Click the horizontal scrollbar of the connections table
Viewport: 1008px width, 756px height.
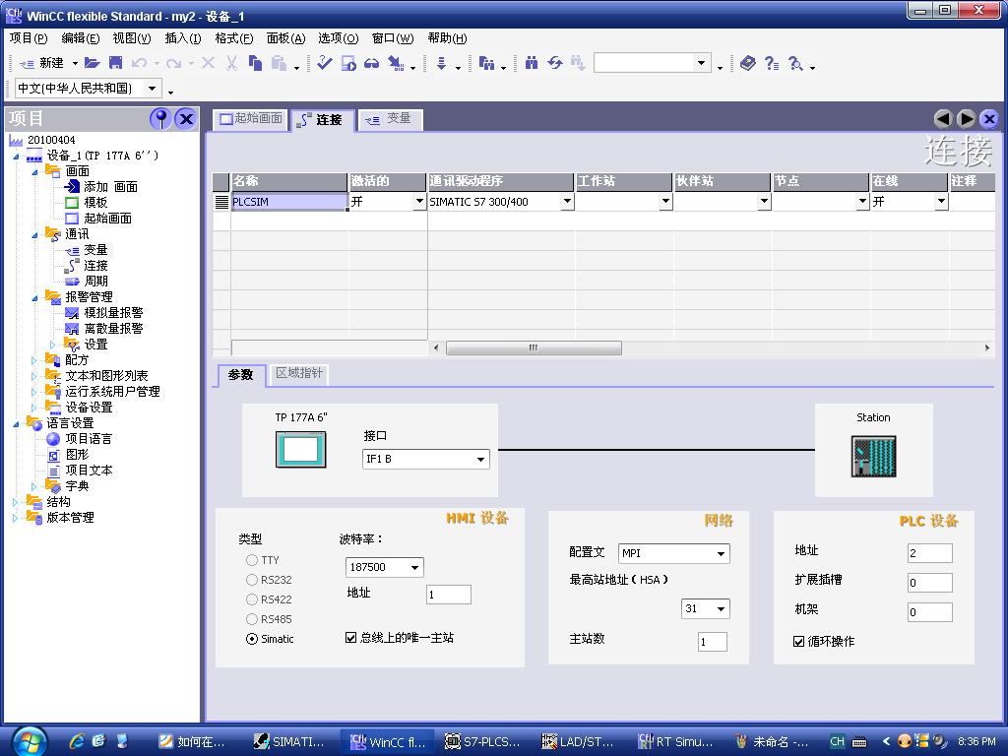coord(533,347)
